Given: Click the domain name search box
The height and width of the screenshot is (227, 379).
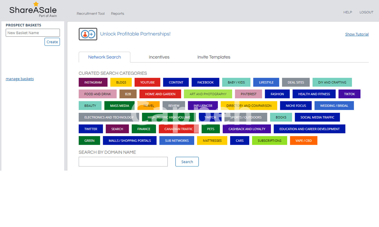Looking at the screenshot, I should (x=123, y=162).
